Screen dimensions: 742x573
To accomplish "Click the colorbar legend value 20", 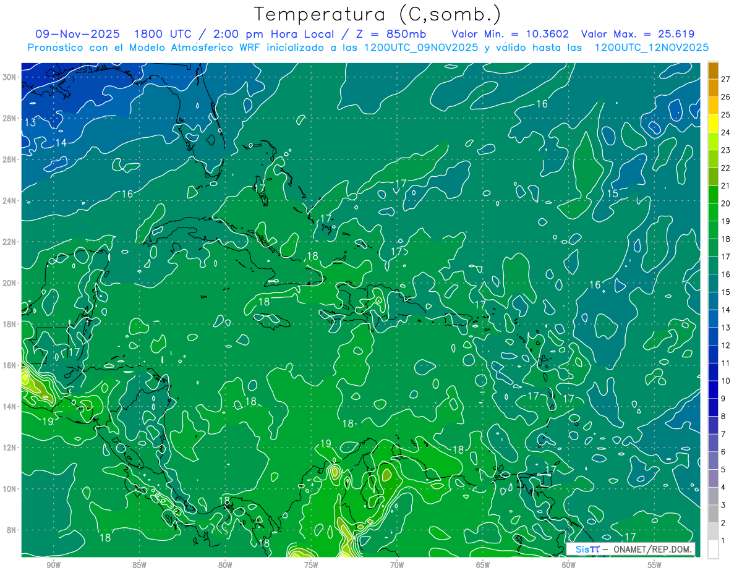I will click(x=725, y=203).
